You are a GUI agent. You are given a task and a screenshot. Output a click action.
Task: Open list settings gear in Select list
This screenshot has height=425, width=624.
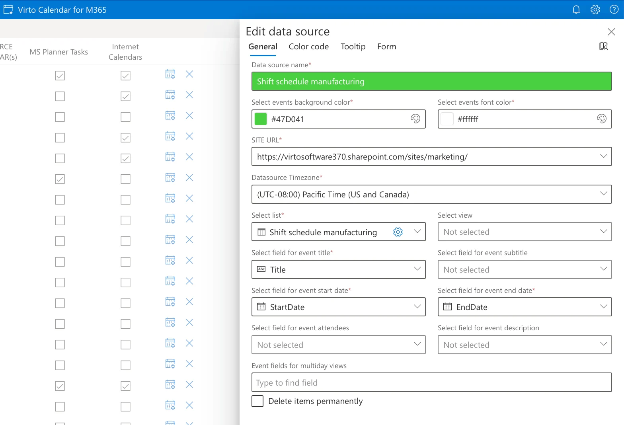click(398, 232)
